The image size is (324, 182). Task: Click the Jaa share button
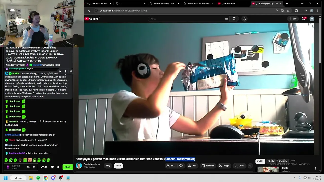(192, 166)
